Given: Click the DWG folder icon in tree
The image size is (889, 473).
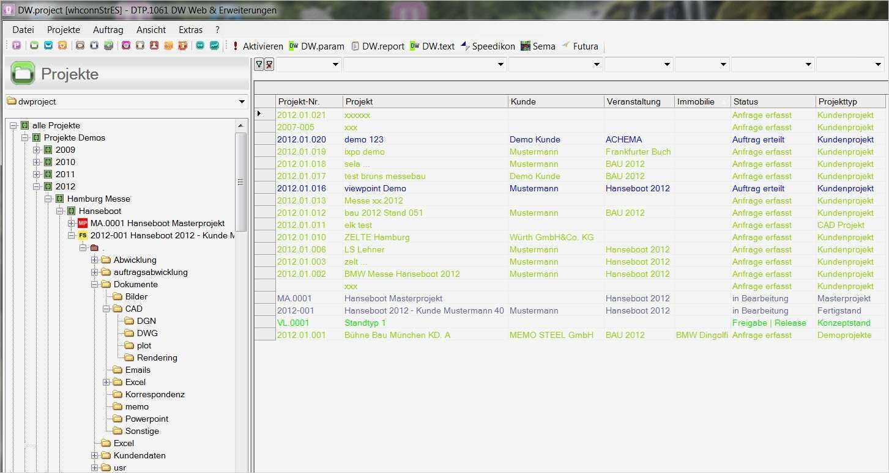Looking at the screenshot, I should pos(129,333).
